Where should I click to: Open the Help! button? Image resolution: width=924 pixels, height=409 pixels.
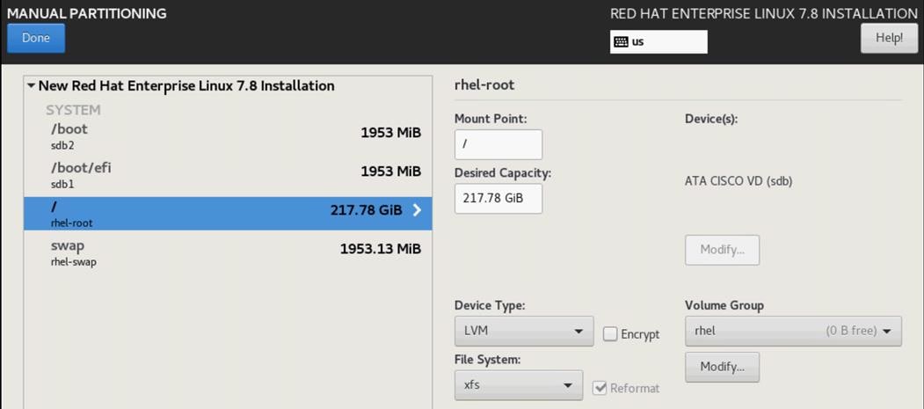coord(889,39)
